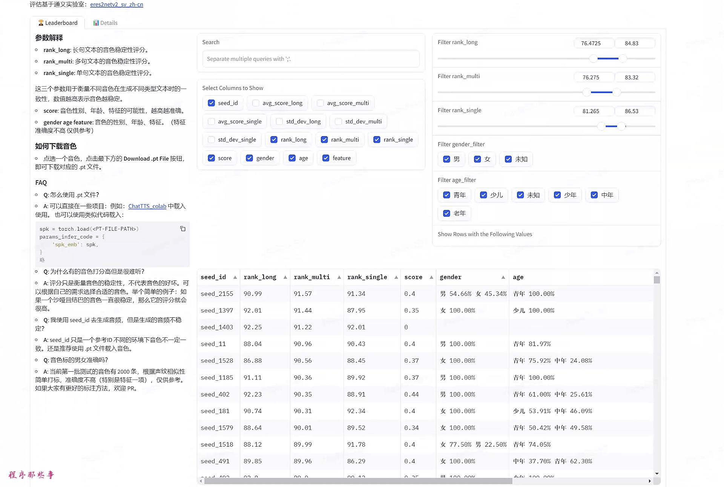This screenshot has width=724, height=487.
Task: Click gender column sort icon
Action: pos(503,277)
